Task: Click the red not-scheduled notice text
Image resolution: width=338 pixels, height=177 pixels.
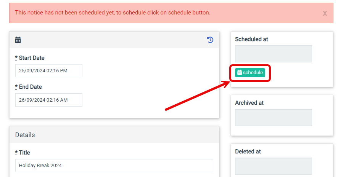Action: [x=113, y=13]
